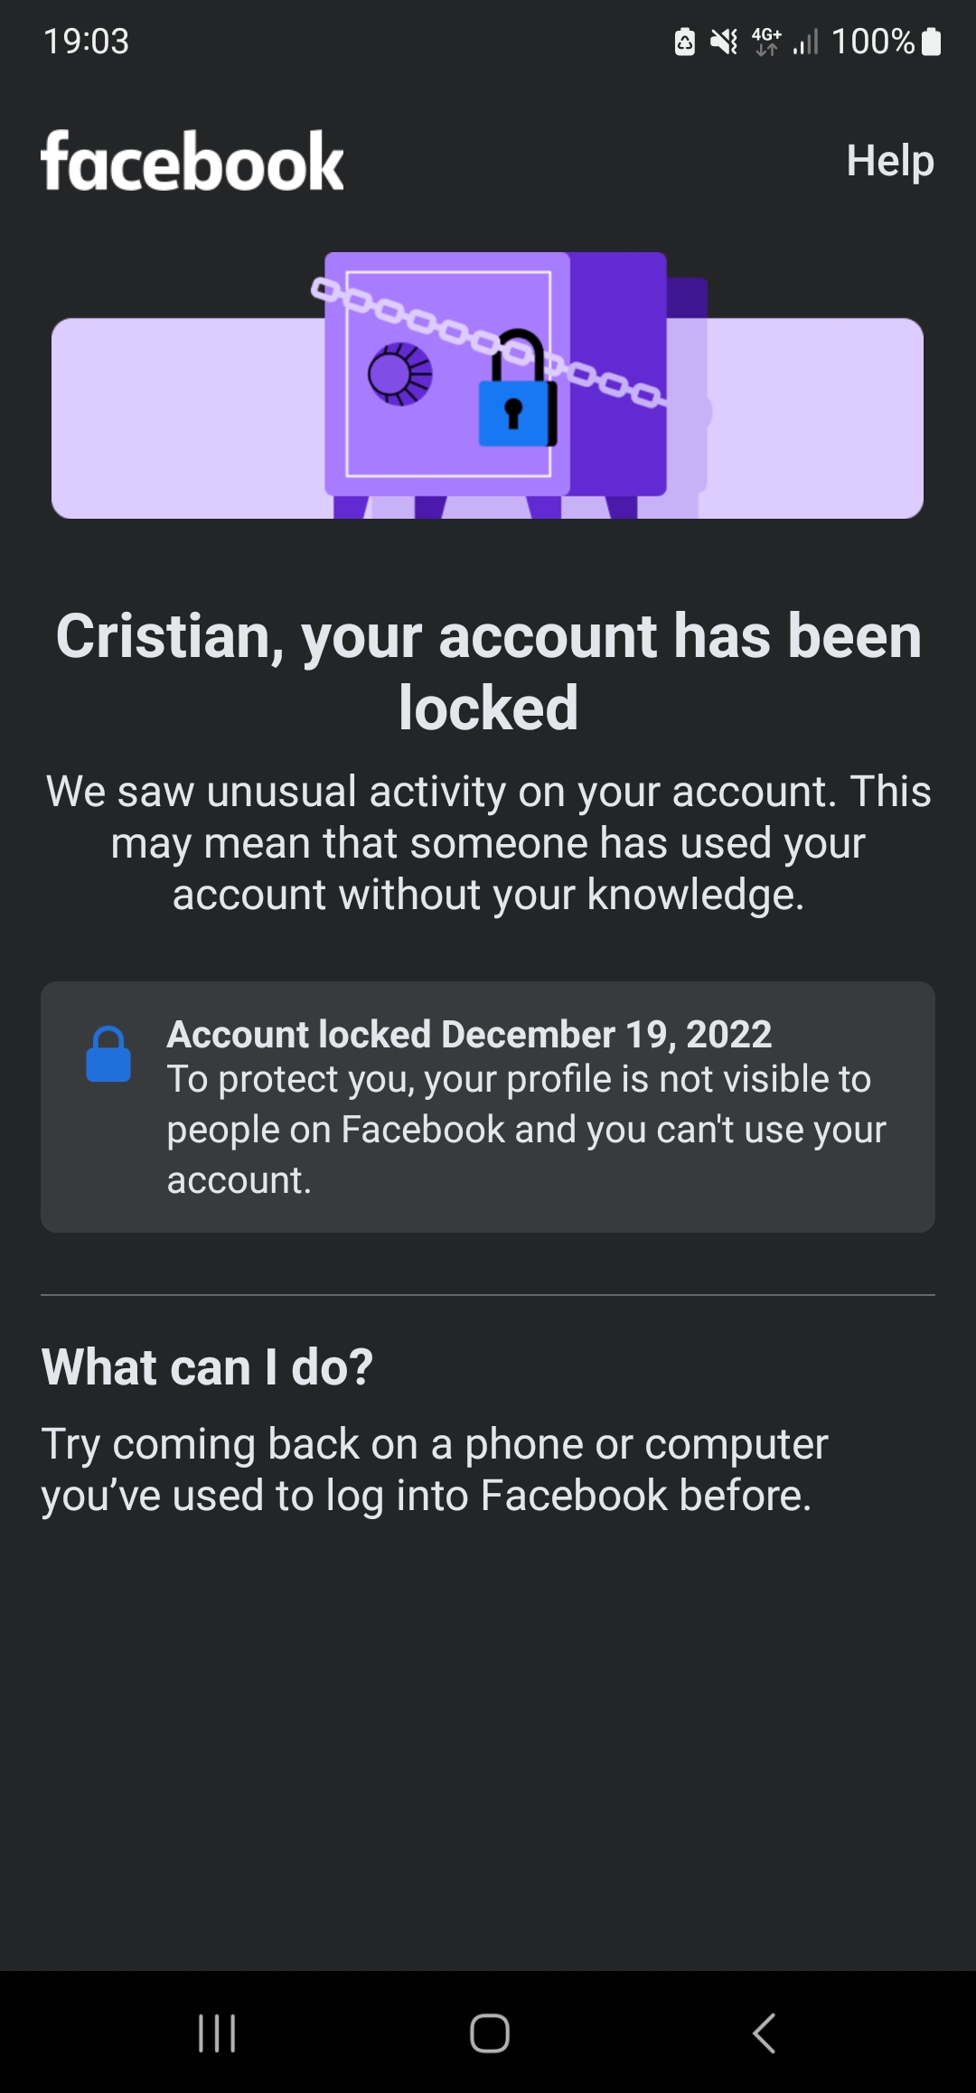Tap the clock showing 19:03

[x=86, y=40]
